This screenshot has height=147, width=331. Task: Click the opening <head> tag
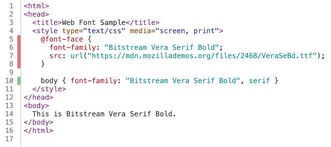tap(36, 14)
